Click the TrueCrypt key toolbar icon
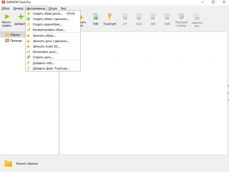This screenshot has width=229, height=172. pos(110,17)
